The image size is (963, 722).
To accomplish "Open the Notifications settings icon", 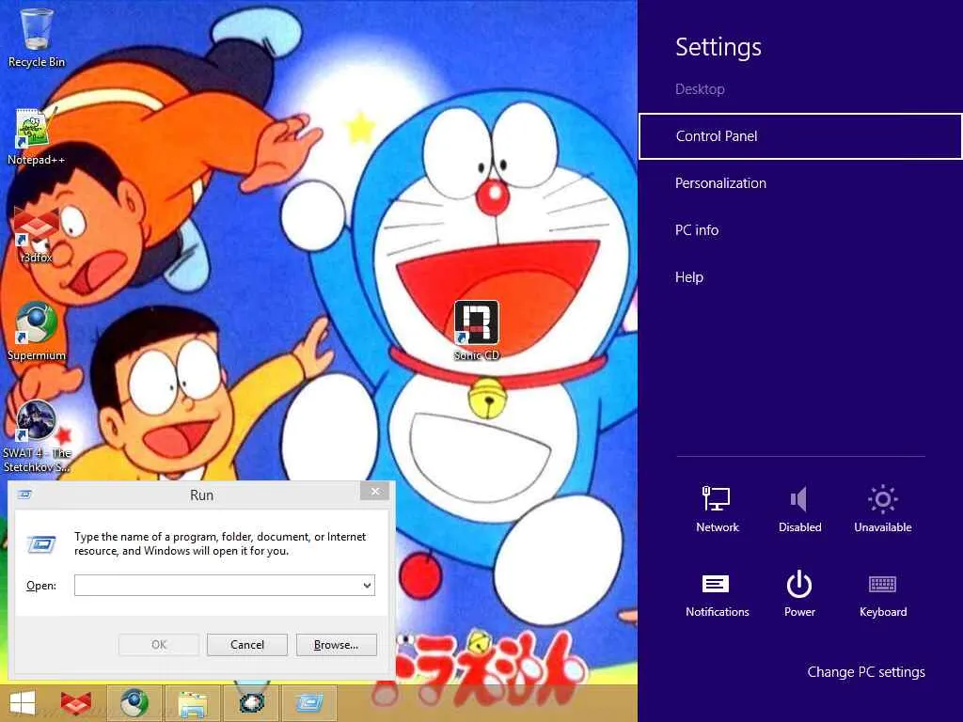I will [x=717, y=585].
